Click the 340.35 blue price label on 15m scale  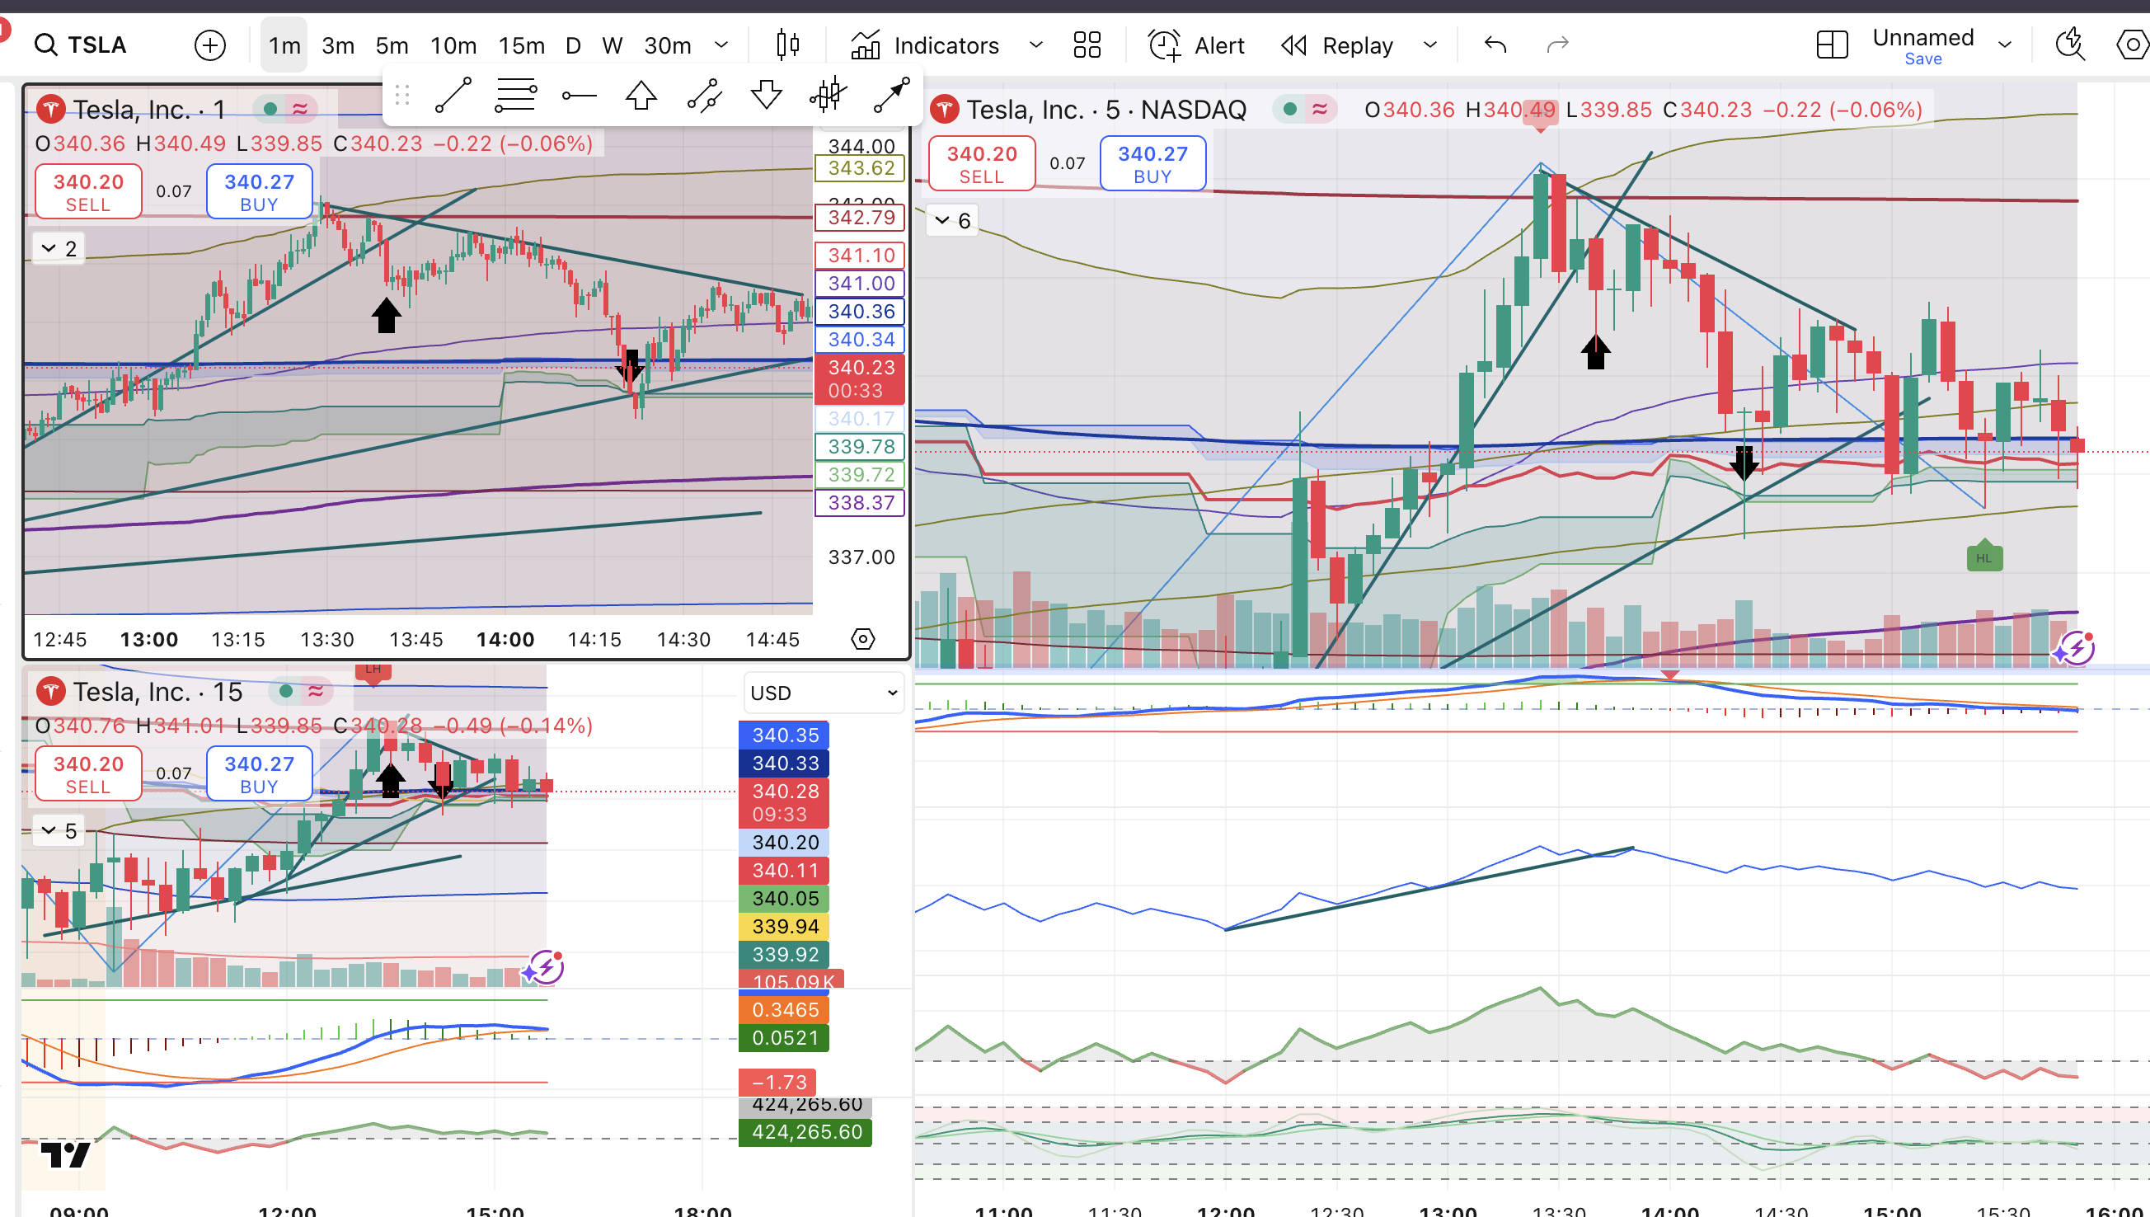784,735
